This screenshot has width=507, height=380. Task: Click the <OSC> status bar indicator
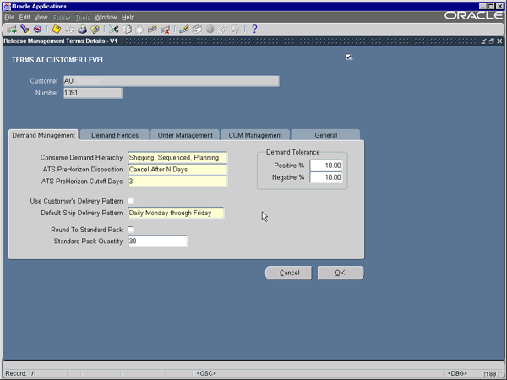click(x=206, y=373)
